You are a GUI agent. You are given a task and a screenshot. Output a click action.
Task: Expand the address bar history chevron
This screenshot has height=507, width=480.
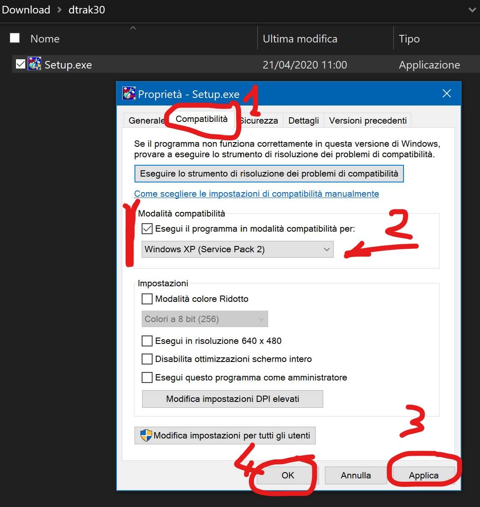[x=472, y=10]
